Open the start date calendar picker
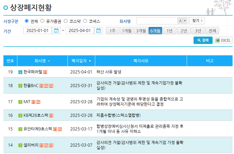This screenshot has height=154, width=234. coord(56,31)
